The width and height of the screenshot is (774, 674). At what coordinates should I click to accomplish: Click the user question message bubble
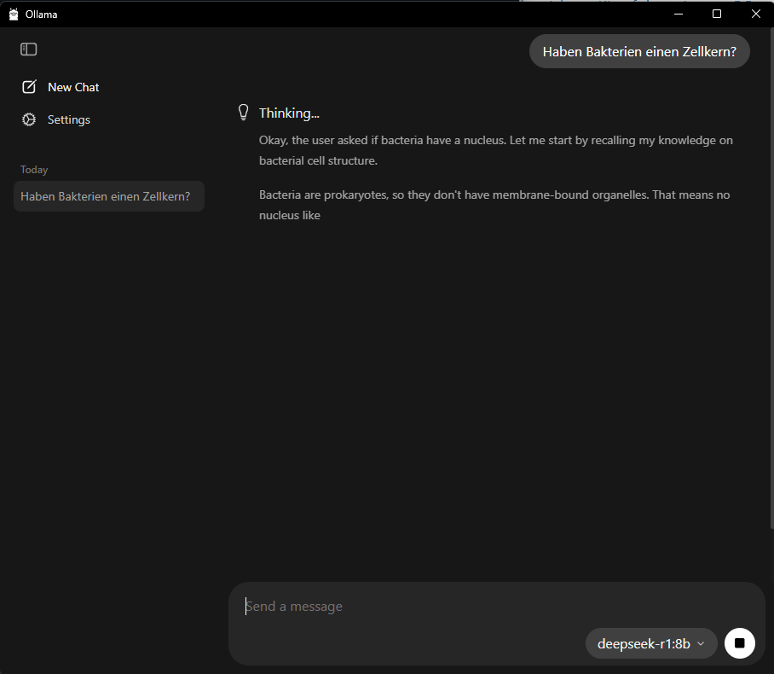638,51
